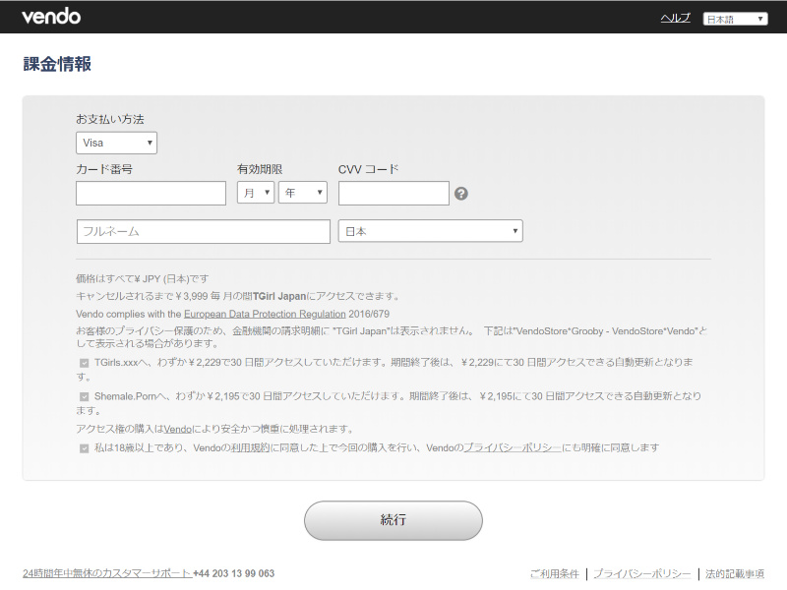
Task: Open the プライバシーポリシー footer link
Action: coord(641,573)
